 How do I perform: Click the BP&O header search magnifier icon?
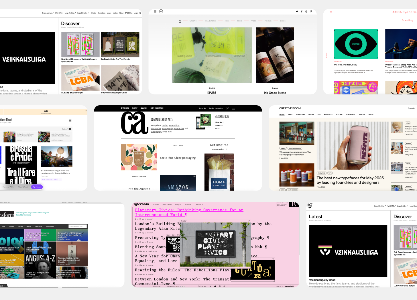tap(140, 13)
